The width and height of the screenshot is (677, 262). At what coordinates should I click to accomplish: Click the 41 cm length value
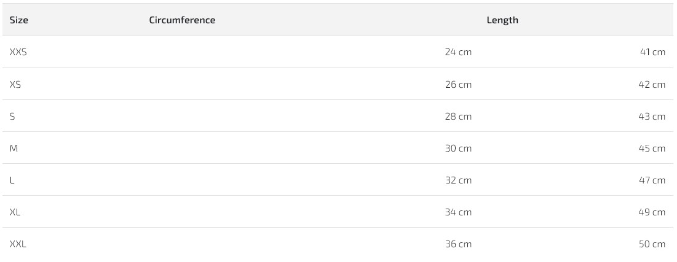coord(652,52)
